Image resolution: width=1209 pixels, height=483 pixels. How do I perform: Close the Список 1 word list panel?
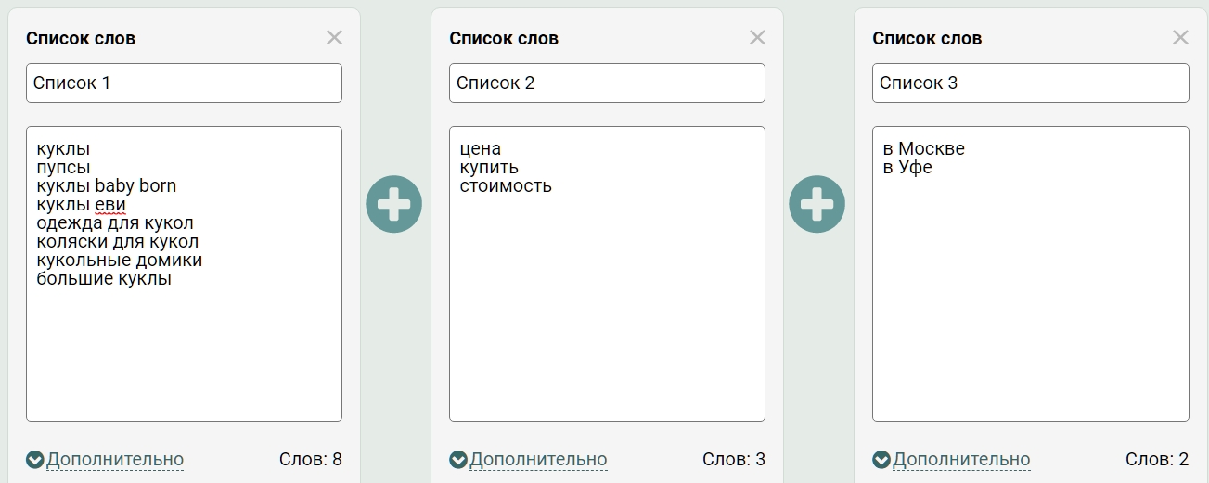[x=334, y=37]
